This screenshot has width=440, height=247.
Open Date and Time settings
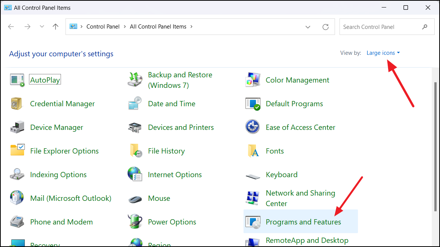click(x=172, y=104)
